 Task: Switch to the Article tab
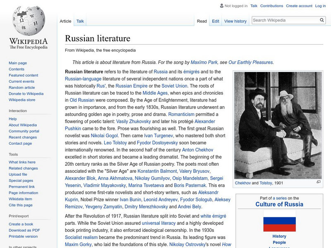click(x=65, y=21)
